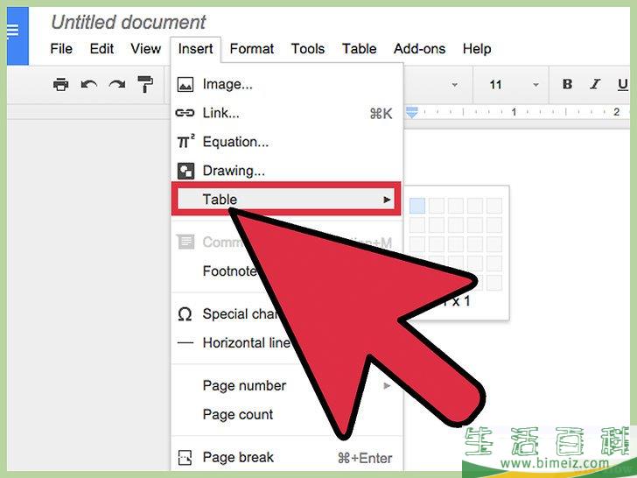The height and width of the screenshot is (478, 637).
Task: Toggle Bold formatting
Action: click(x=567, y=85)
